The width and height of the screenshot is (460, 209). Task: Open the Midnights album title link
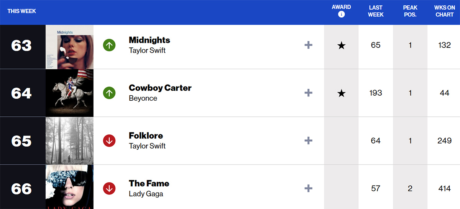click(x=149, y=40)
